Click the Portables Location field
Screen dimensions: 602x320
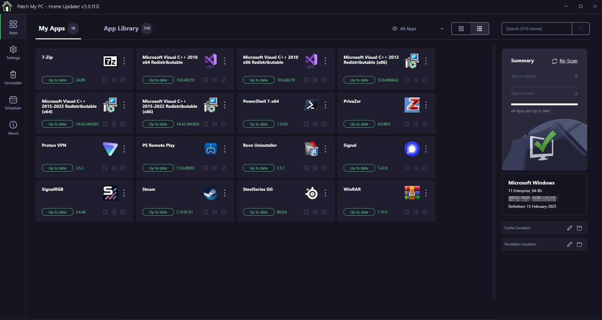tap(544, 244)
